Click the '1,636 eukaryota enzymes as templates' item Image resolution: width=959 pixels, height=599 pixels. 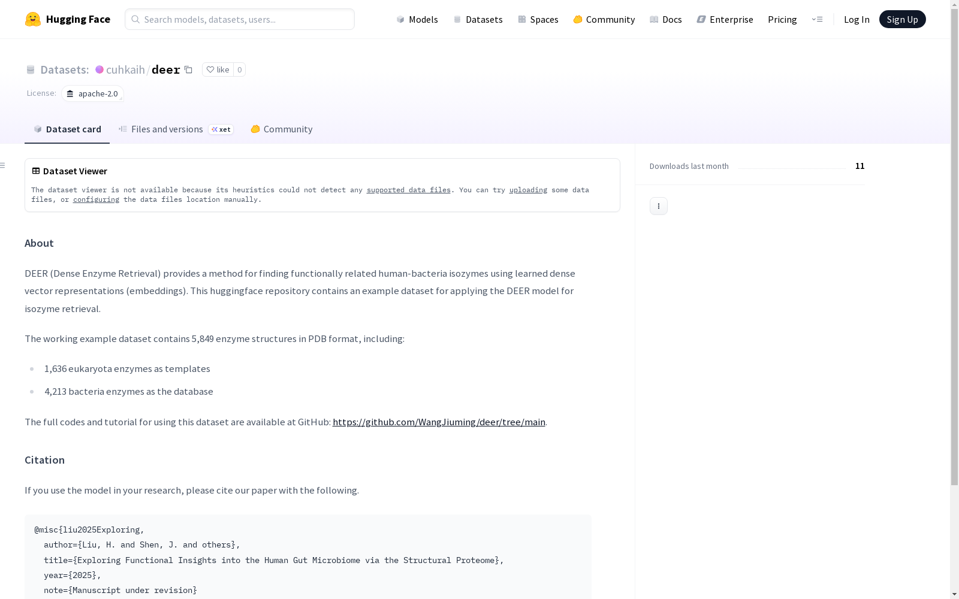(x=127, y=369)
